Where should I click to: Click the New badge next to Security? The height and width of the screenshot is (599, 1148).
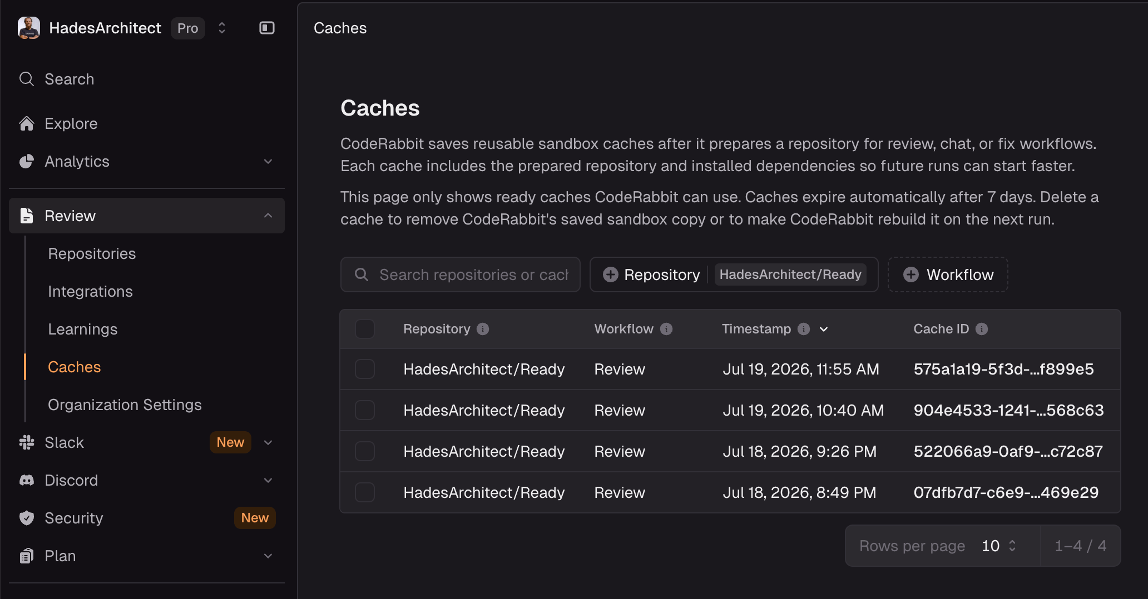pyautogui.click(x=255, y=518)
